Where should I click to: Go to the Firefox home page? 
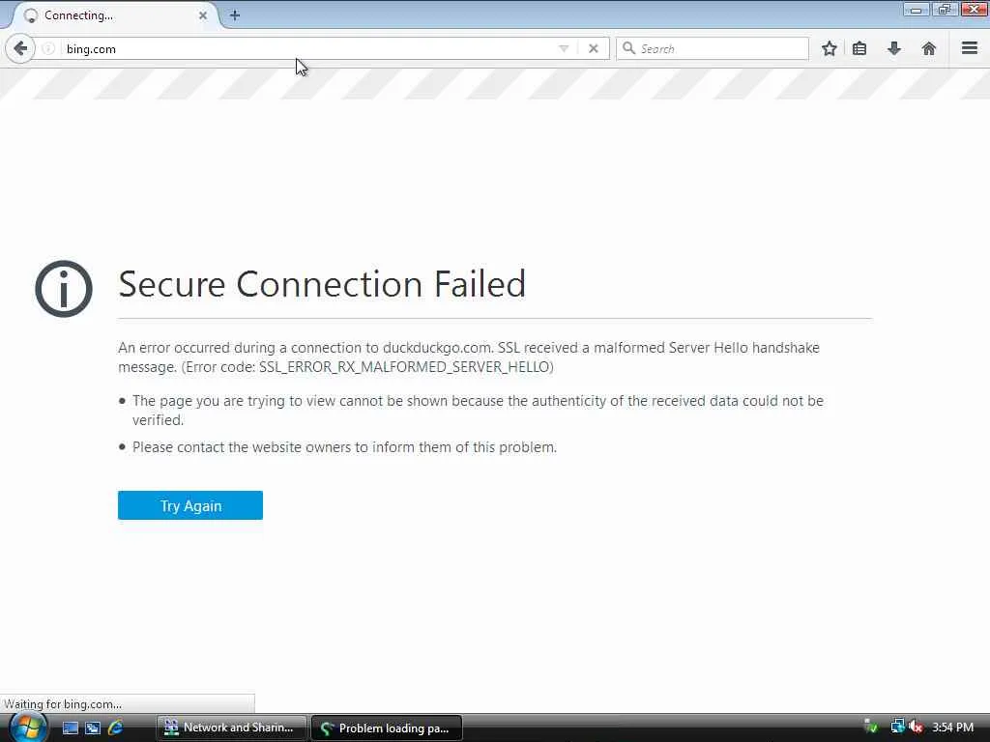[929, 48]
